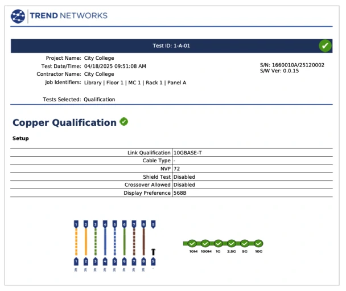Click job identifiers 'Library | Floor 1 | MC 1'

[x=112, y=83]
